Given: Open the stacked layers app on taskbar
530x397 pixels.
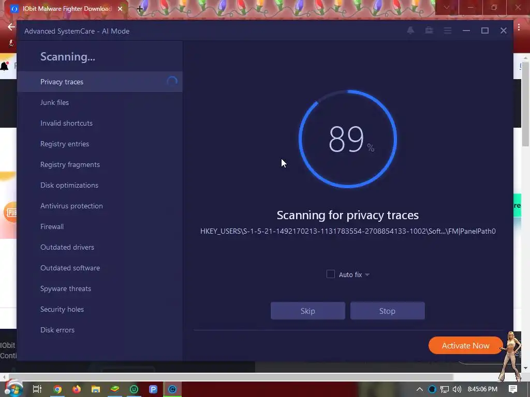Looking at the screenshot, I should 115,389.
